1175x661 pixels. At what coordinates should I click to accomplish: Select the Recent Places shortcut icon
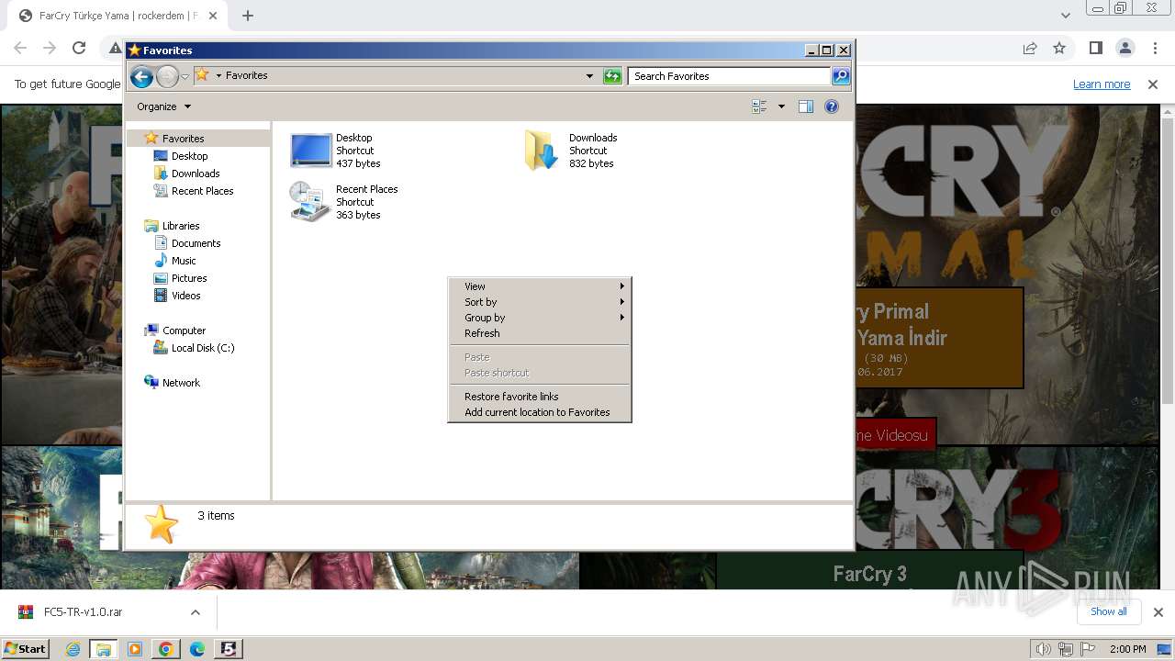click(308, 201)
